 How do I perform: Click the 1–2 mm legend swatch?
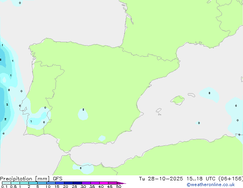24,183
